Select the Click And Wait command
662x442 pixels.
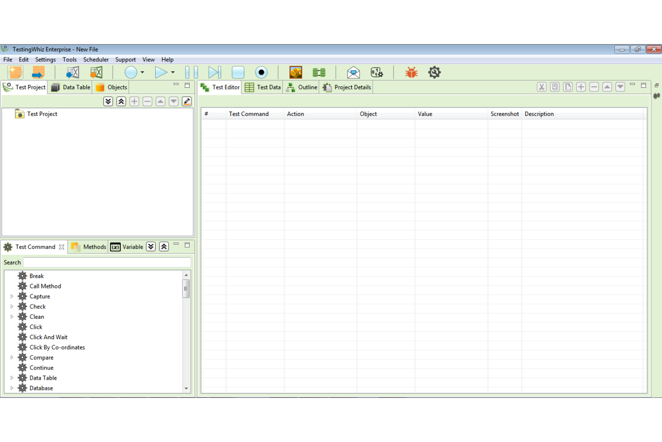[48, 337]
